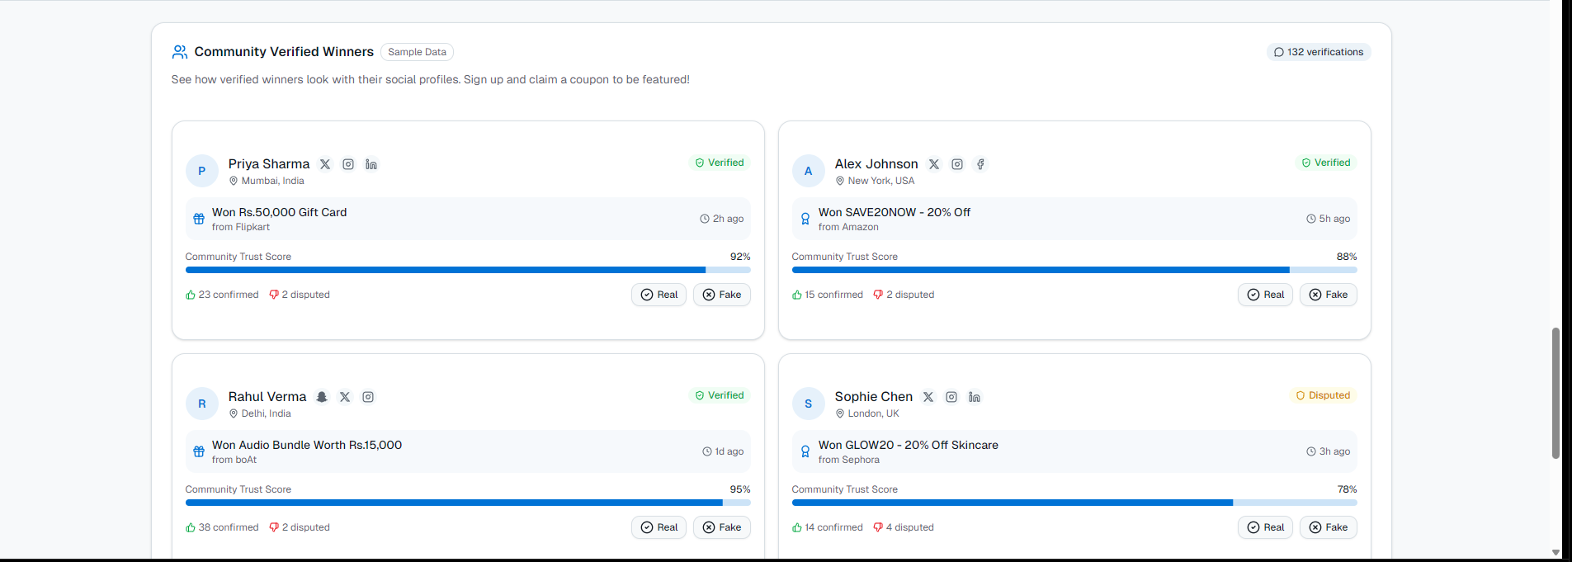This screenshot has height=562, width=1572.
Task: Click Priya Sharma's 92% trust score bar
Action: 468,270
